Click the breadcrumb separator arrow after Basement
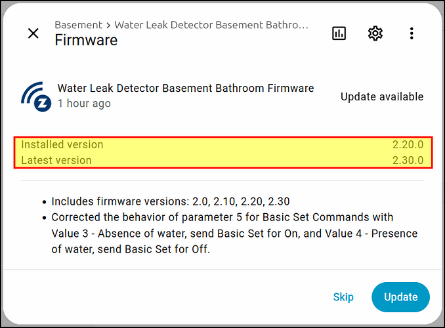Image resolution: width=445 pixels, height=328 pixels. pos(108,25)
